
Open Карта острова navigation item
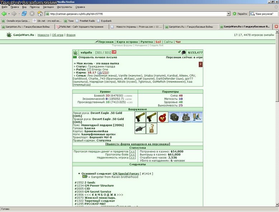[127, 42]
